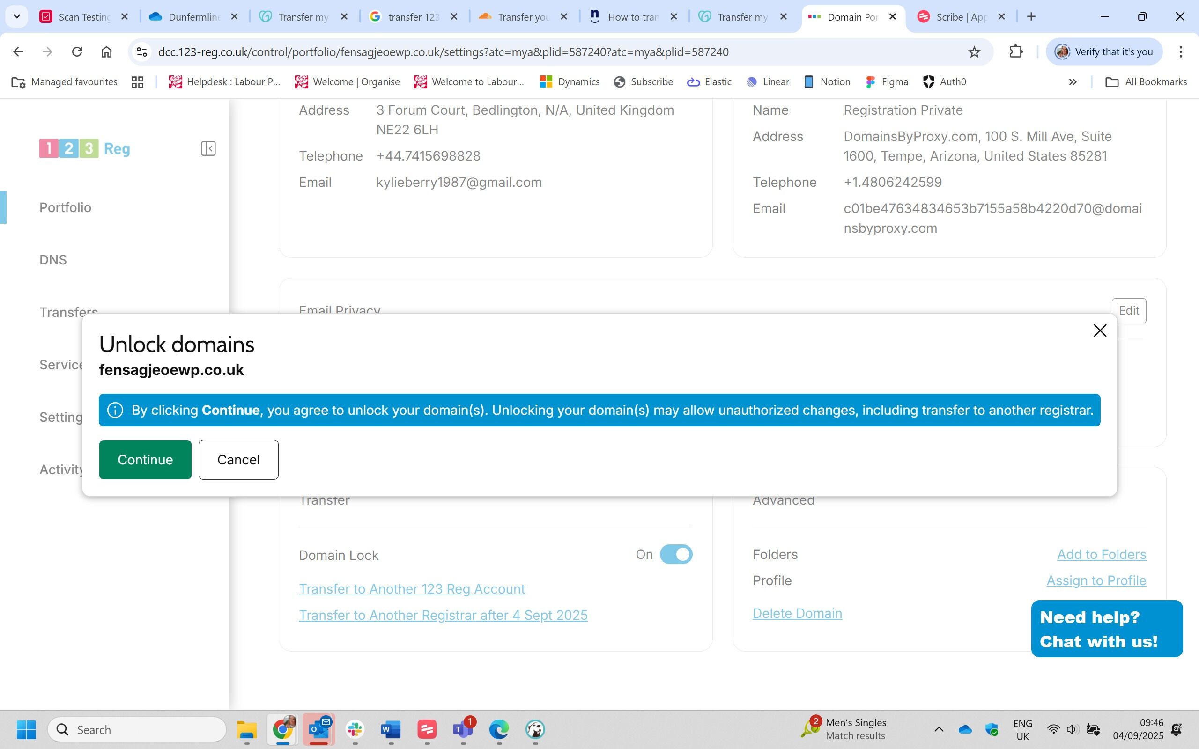Expand the tab search dropdown arrow
Image resolution: width=1199 pixels, height=749 pixels.
[17, 17]
